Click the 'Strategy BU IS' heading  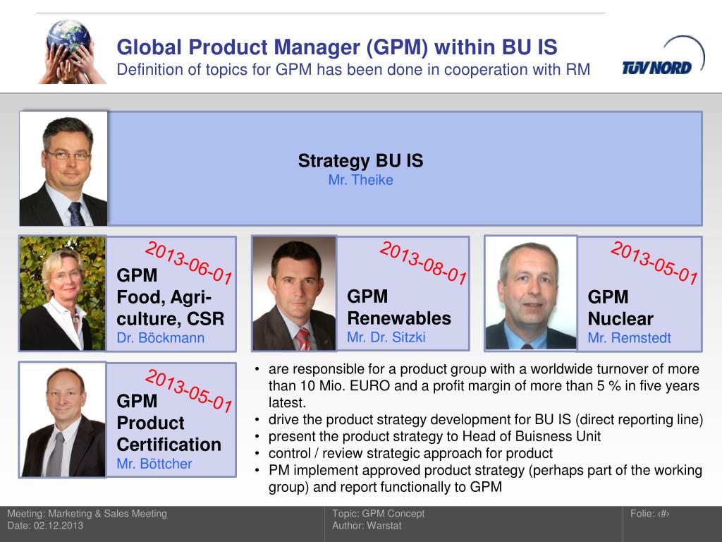(x=360, y=161)
